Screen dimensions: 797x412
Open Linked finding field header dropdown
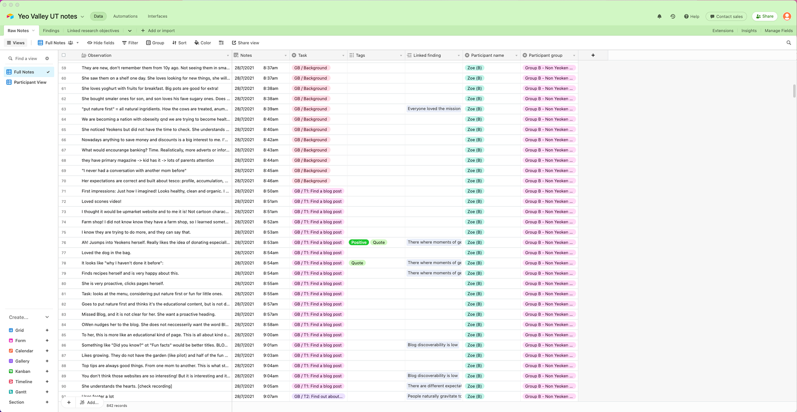click(459, 55)
